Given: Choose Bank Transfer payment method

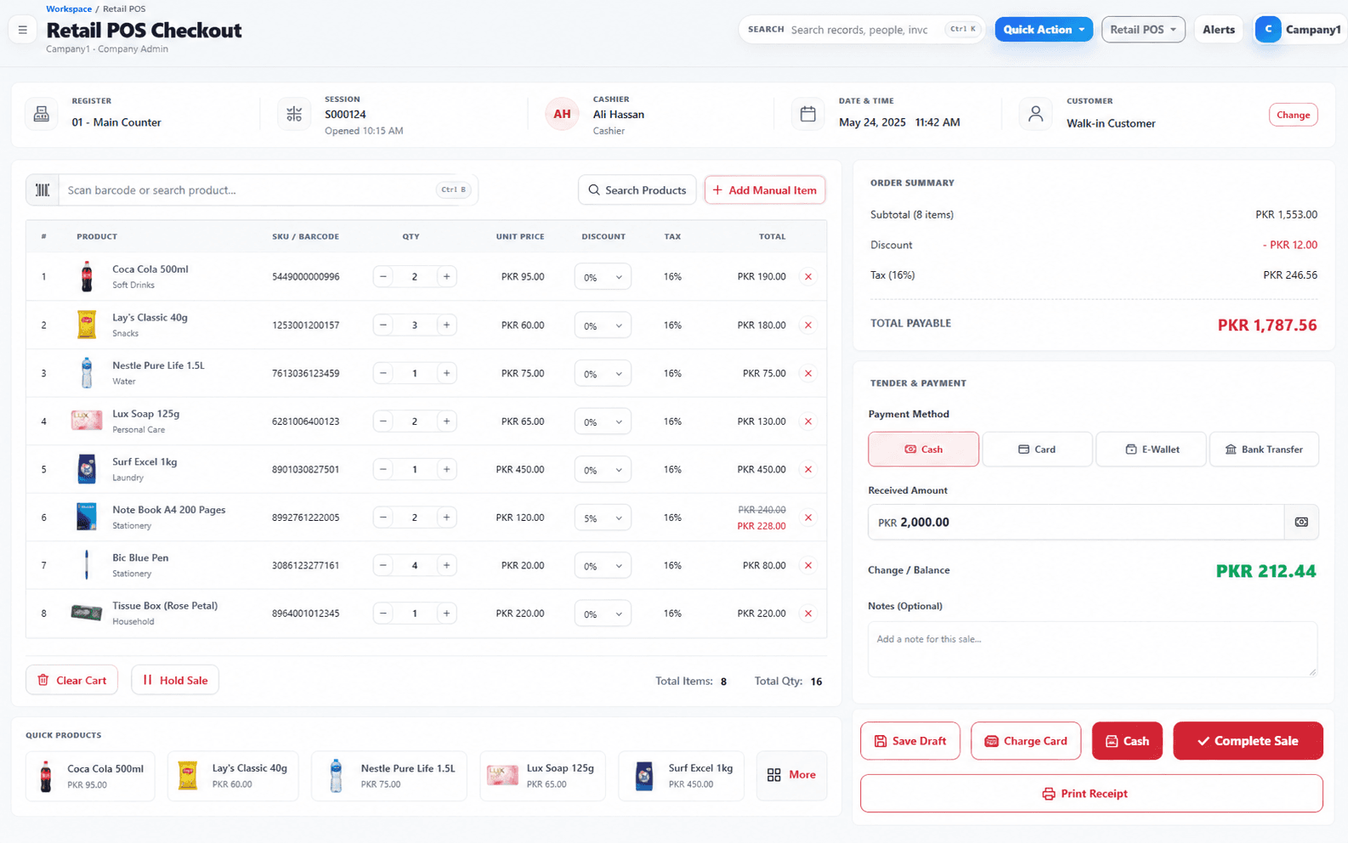Looking at the screenshot, I should (1264, 450).
